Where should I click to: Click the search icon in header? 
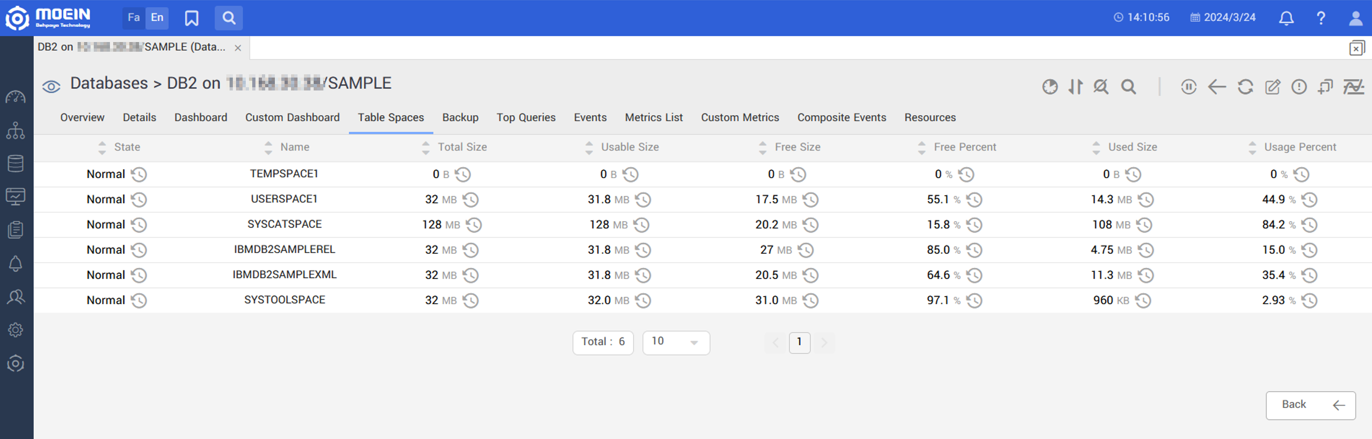[229, 18]
